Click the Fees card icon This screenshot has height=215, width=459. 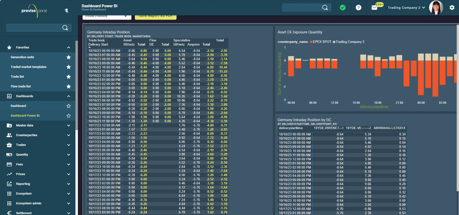9,164
